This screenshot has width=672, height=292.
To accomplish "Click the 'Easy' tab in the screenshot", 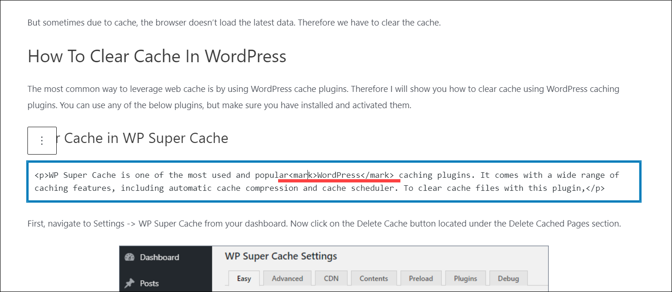I will (244, 279).
